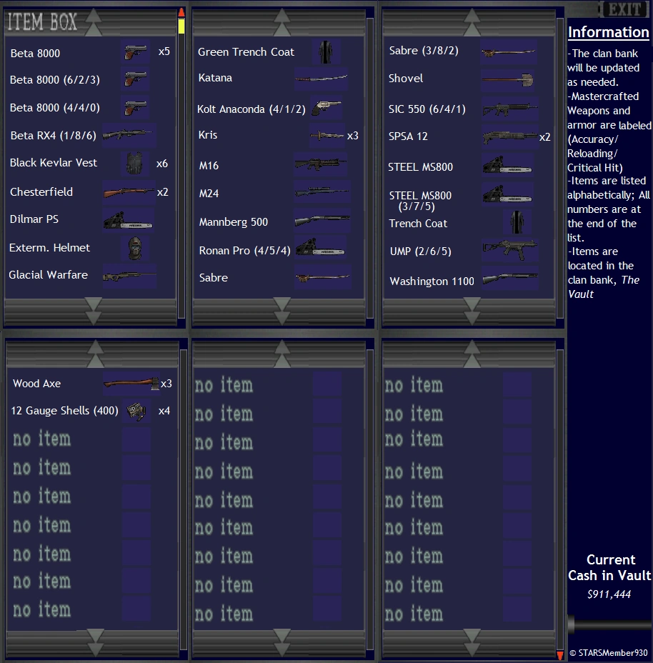Screen dimensions: 653x663
Task: Select the Beta 8000 (6/2/3) pistol icon
Action: [135, 79]
